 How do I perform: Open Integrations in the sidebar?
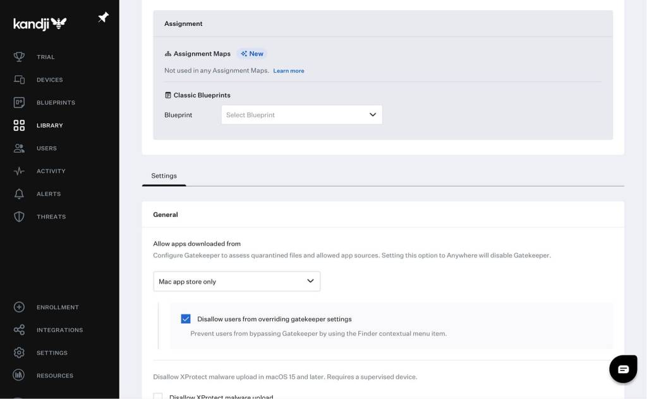59,330
